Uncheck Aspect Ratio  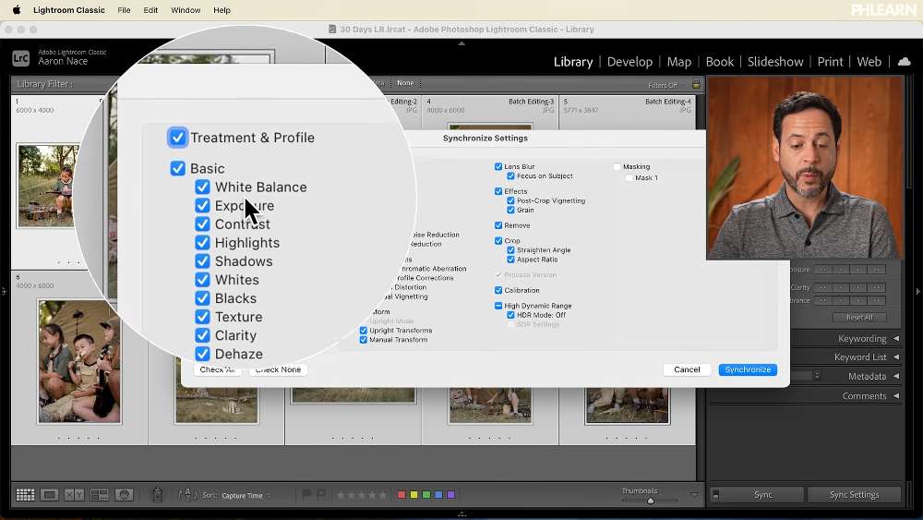click(x=511, y=260)
